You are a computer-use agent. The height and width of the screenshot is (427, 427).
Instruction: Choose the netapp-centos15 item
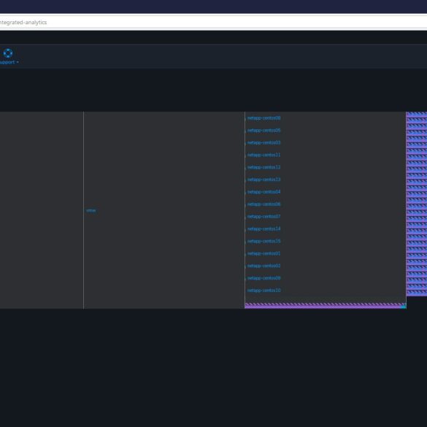[x=263, y=241]
